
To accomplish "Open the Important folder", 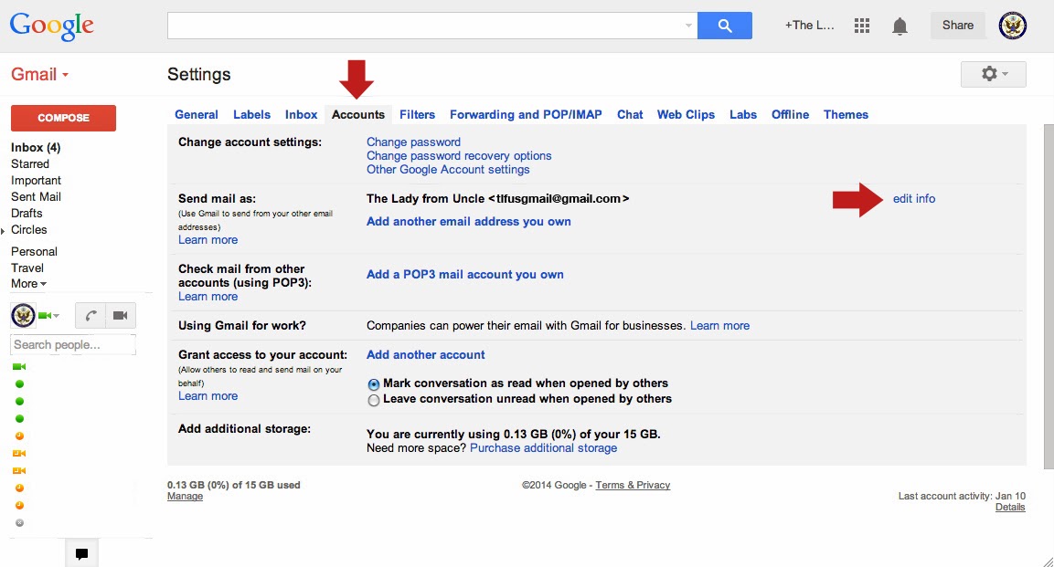I will coord(36,181).
